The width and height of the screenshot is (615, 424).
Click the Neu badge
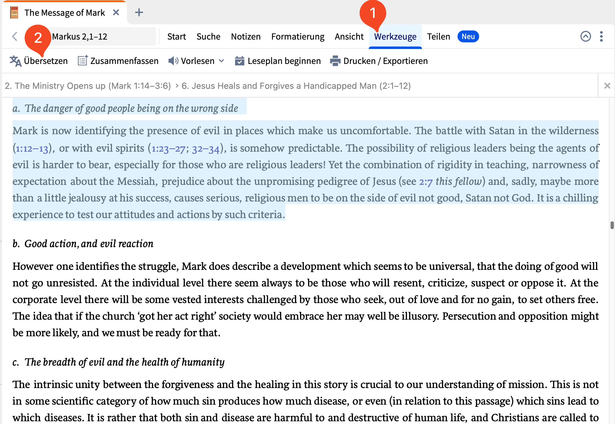coord(468,37)
